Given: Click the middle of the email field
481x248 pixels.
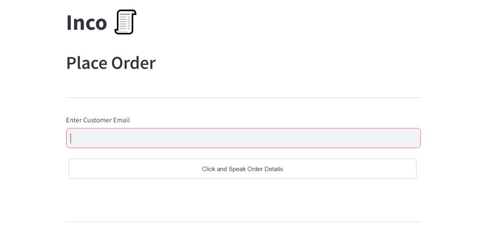Looking at the screenshot, I should (x=243, y=138).
